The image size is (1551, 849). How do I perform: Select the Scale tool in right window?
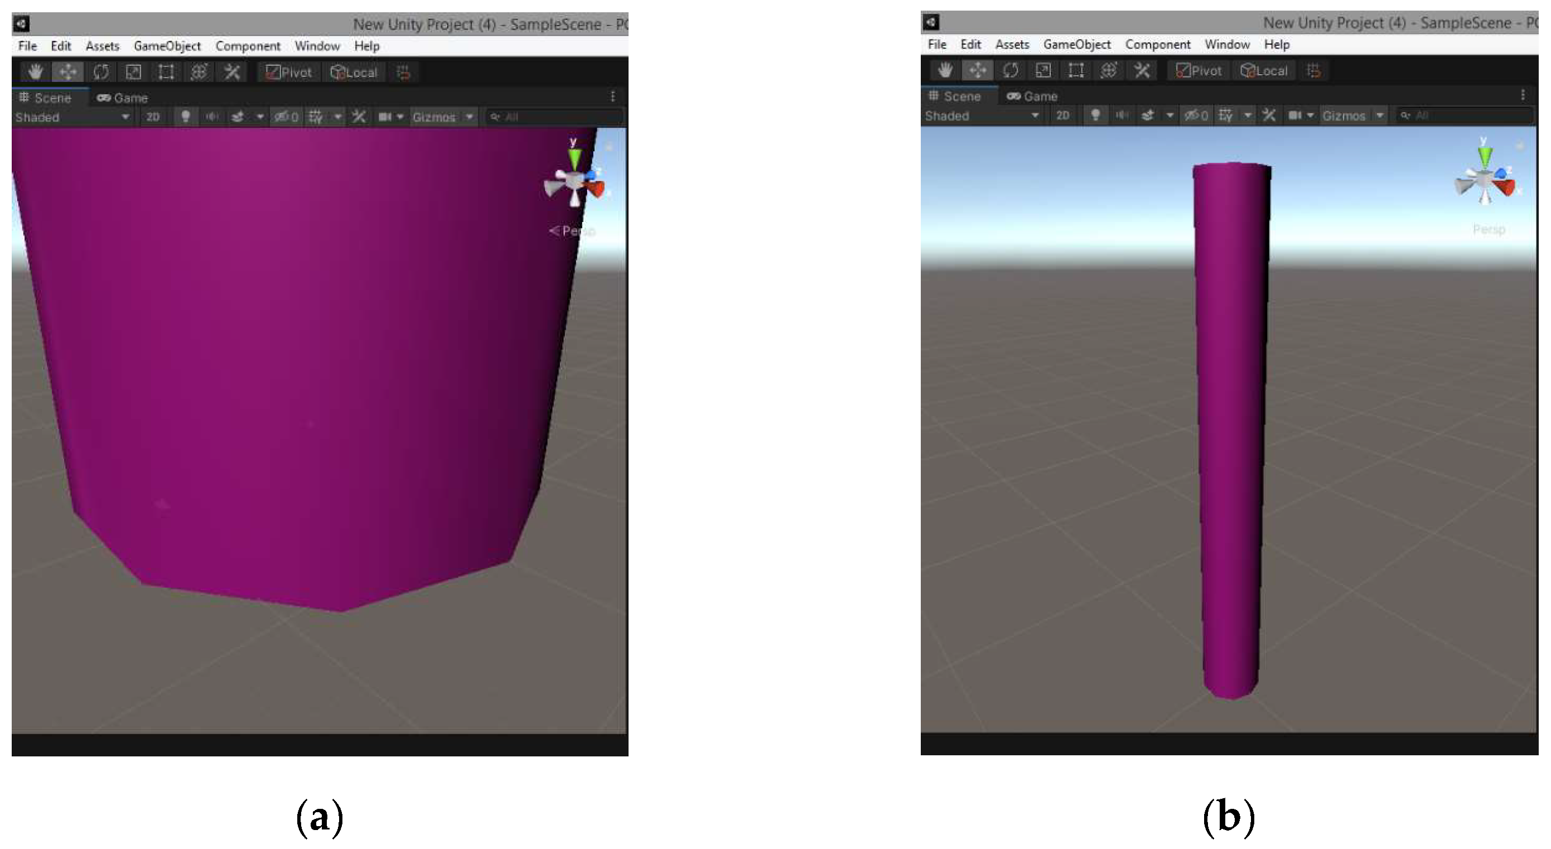click(x=1043, y=70)
